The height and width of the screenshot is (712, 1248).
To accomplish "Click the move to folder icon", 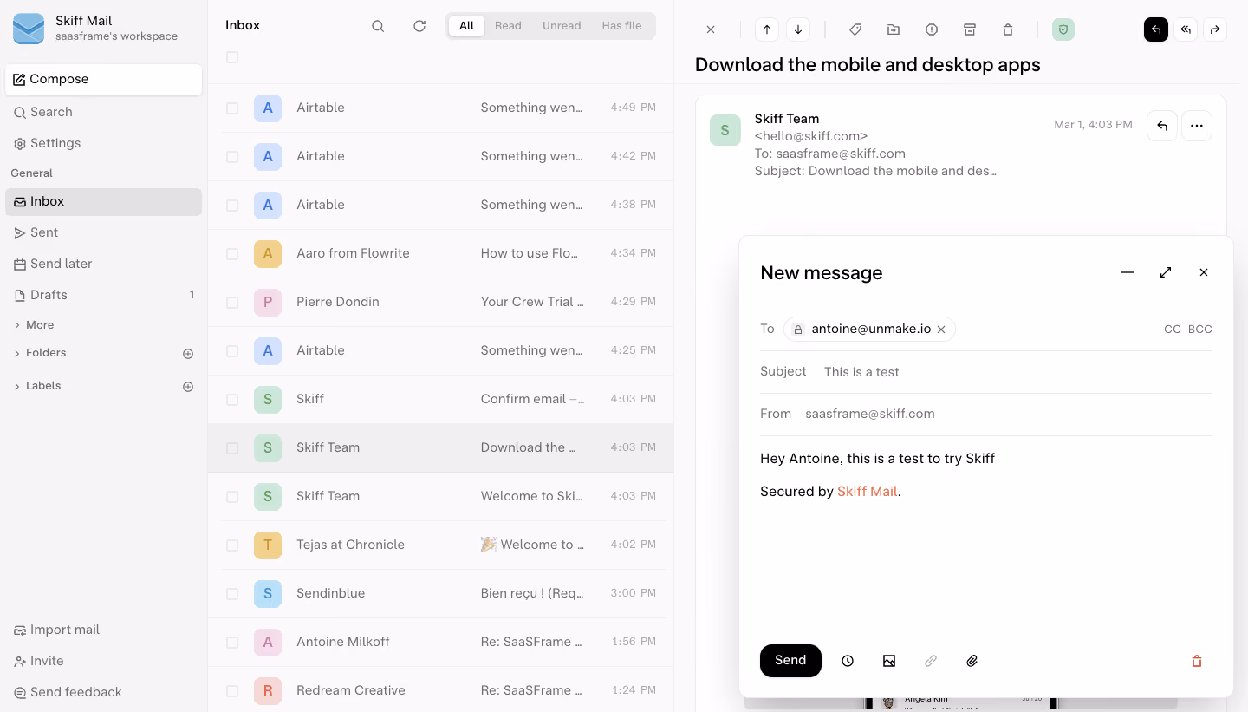I will tap(894, 29).
